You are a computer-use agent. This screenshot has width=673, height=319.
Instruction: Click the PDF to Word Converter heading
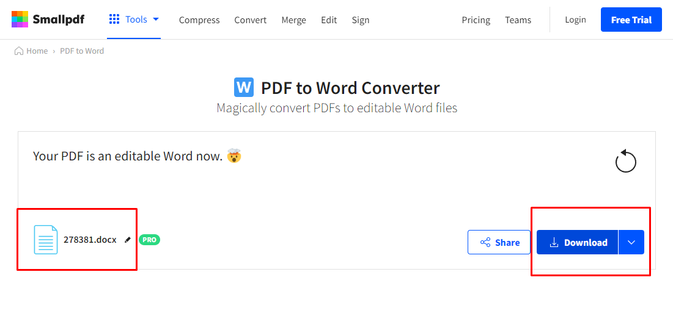350,88
